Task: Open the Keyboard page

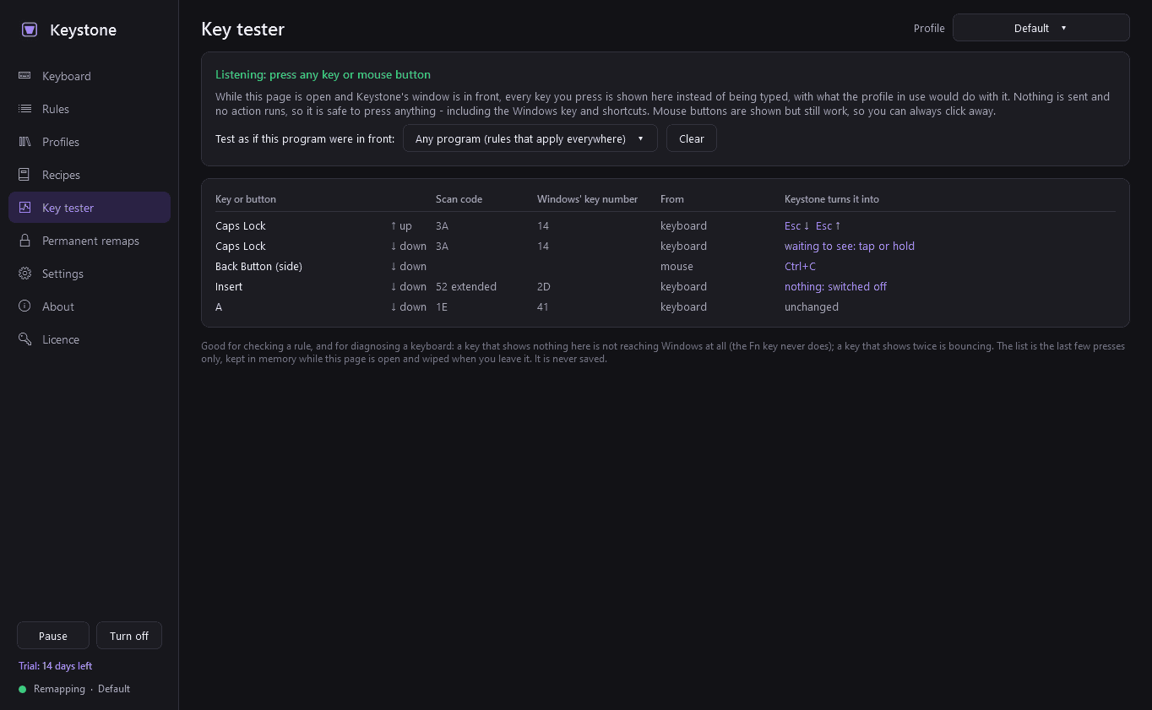Action: point(90,76)
